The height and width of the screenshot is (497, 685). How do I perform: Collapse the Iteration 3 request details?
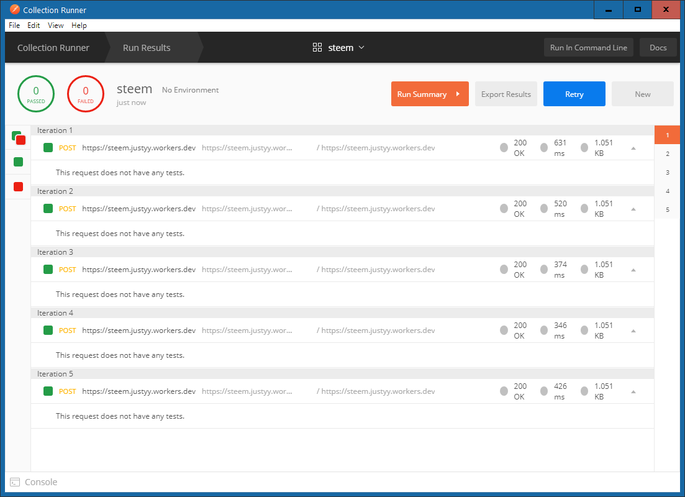(633, 270)
